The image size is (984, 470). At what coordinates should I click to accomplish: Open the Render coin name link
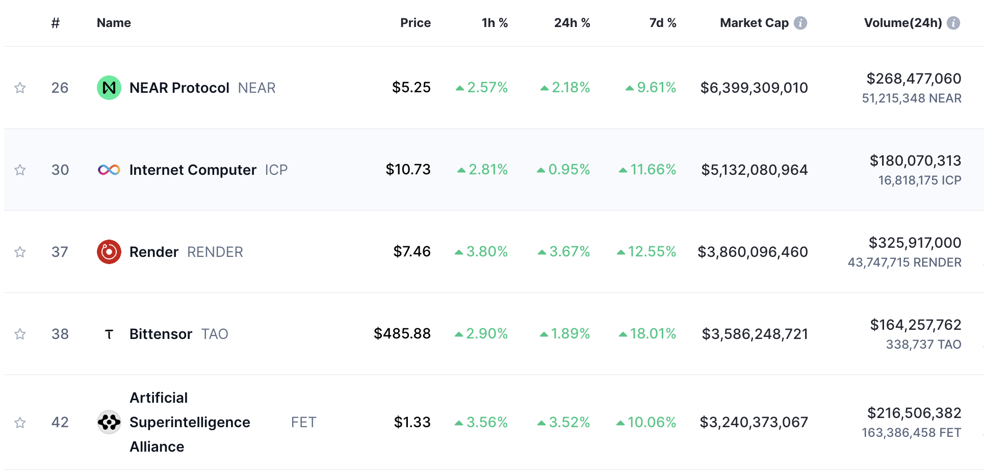154,252
